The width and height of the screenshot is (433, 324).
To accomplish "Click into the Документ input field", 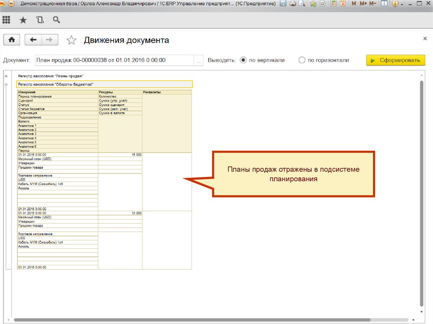I will point(115,60).
